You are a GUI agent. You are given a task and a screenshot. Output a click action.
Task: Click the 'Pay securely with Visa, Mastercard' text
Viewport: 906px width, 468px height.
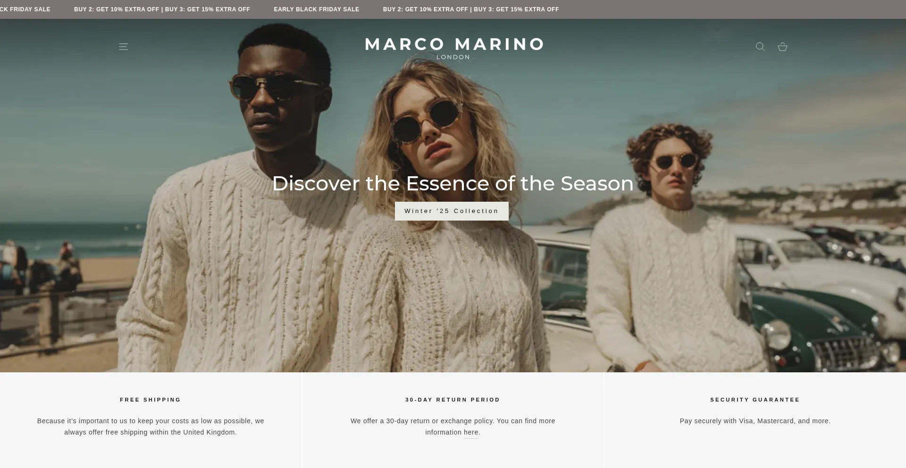[x=755, y=421]
